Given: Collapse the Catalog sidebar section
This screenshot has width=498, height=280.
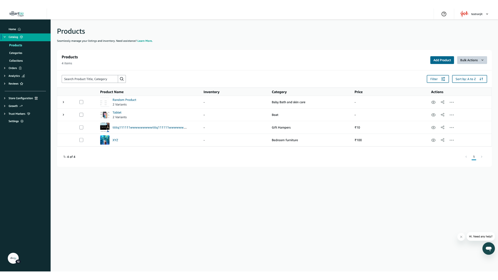Looking at the screenshot, I should [5, 37].
